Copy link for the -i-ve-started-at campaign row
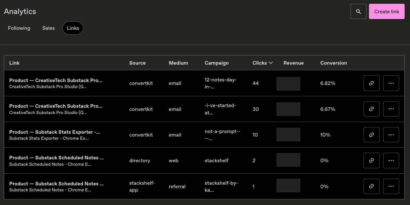The height and width of the screenshot is (205, 410). 372,109
